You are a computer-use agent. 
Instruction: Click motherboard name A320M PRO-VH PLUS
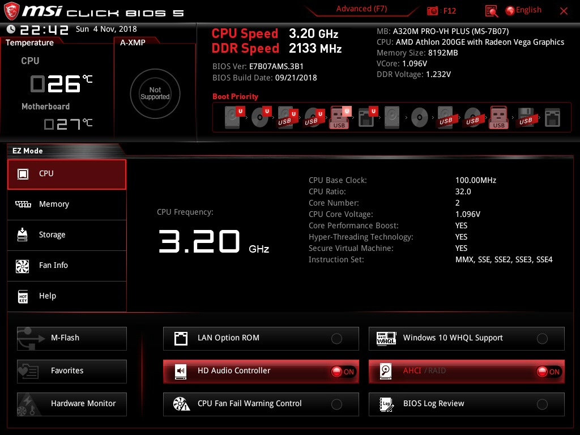tap(450, 31)
